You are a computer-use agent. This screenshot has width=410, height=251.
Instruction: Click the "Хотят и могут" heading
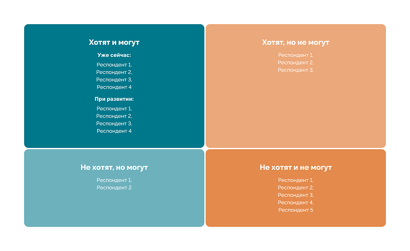[x=114, y=43]
